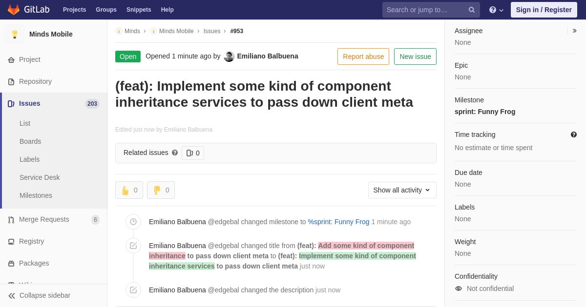This screenshot has width=586, height=307.
Task: Open Snippets in the top navigation
Action: (139, 10)
